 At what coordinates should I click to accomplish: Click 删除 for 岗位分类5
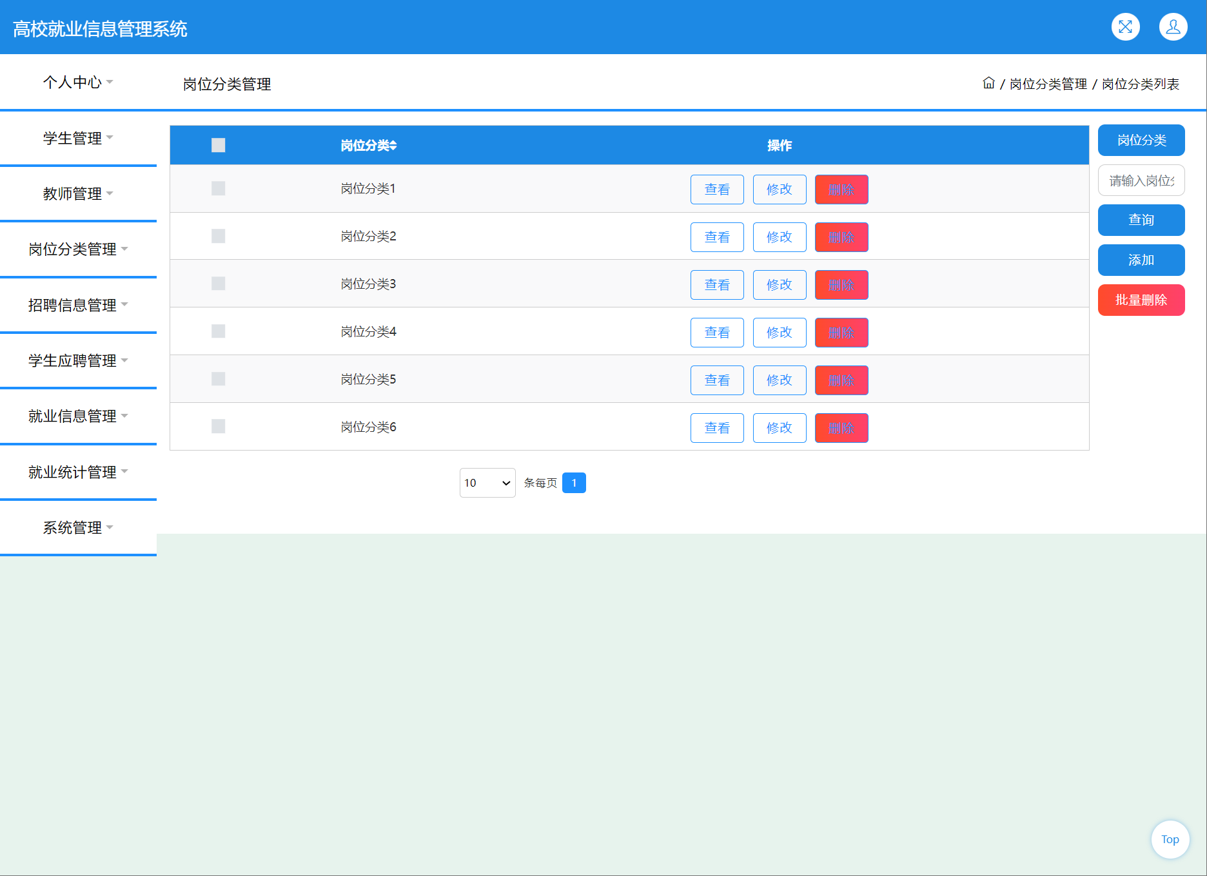pos(841,380)
